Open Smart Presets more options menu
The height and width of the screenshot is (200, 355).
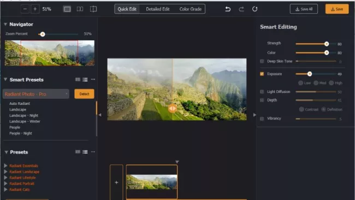point(93,79)
